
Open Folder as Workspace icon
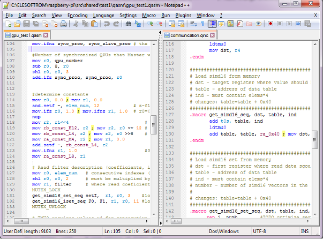(249, 24)
